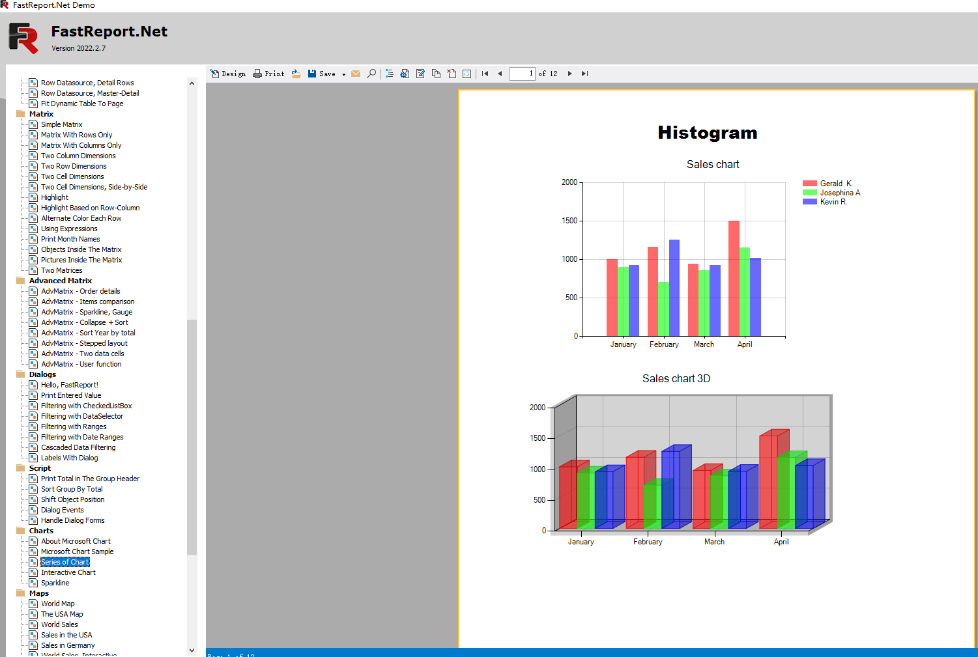
Task: Select the Interactive Chart example
Action: click(68, 572)
